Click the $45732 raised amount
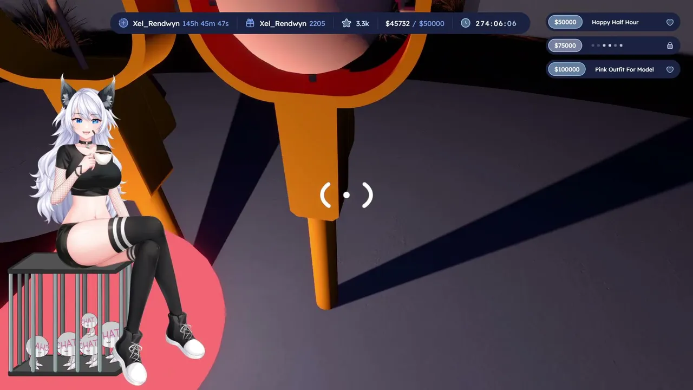 [397, 23]
